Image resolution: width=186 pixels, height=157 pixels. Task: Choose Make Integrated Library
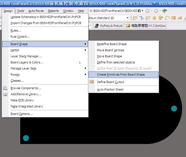(45, 106)
